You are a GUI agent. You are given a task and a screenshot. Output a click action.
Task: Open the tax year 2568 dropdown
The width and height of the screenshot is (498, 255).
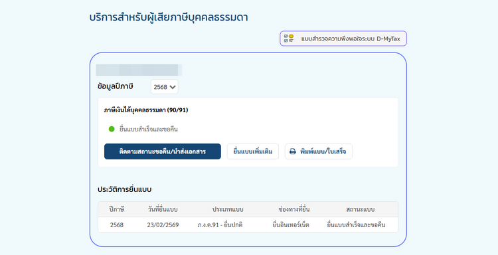pos(165,87)
